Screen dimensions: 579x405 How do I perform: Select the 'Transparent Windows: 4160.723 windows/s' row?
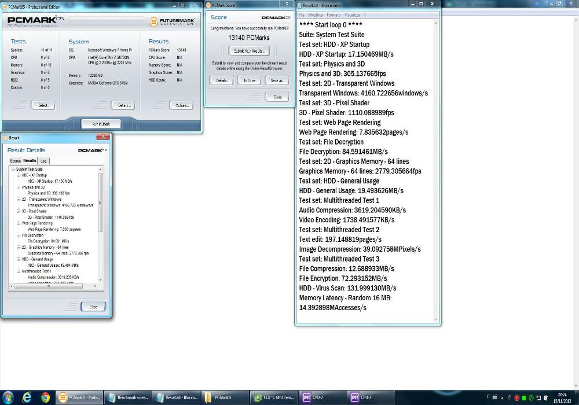tap(61, 205)
